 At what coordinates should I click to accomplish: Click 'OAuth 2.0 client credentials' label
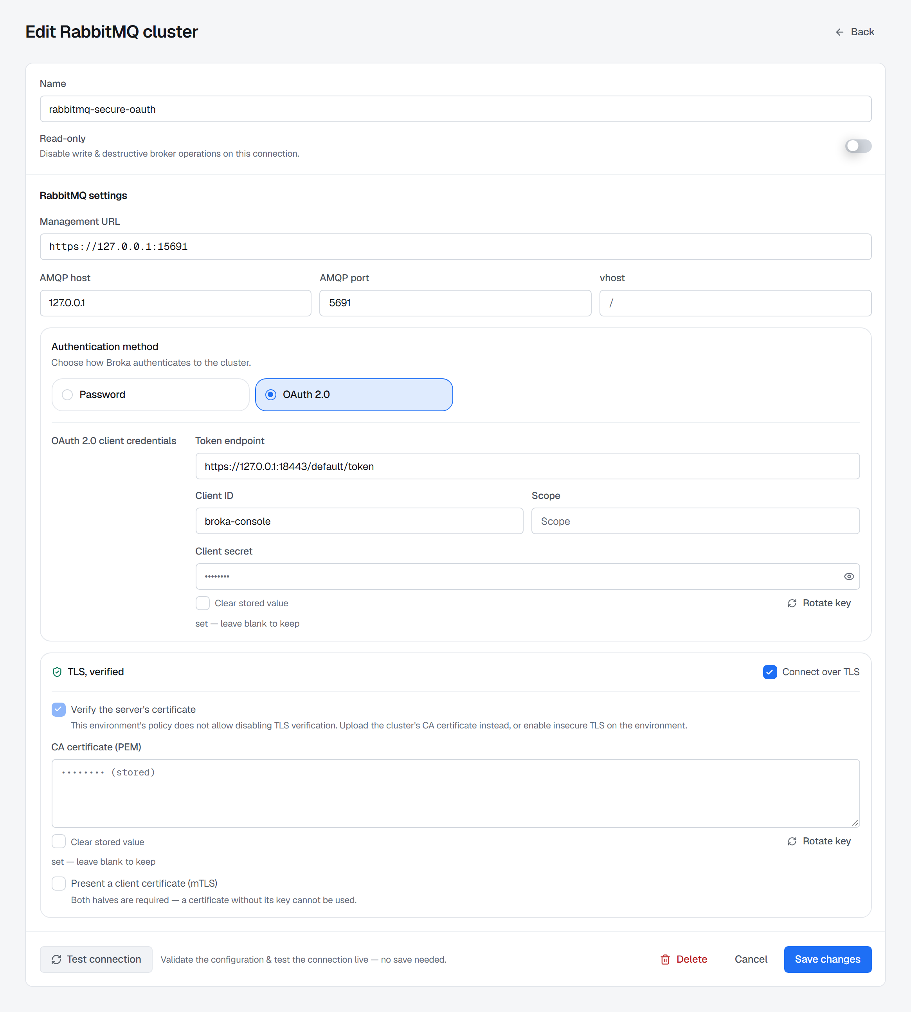coord(113,441)
